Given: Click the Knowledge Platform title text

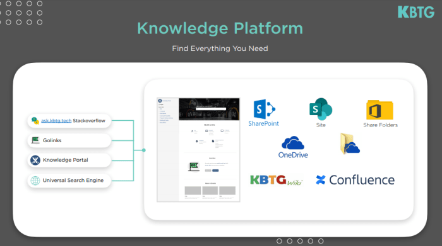Looking at the screenshot, I should tap(220, 29).
